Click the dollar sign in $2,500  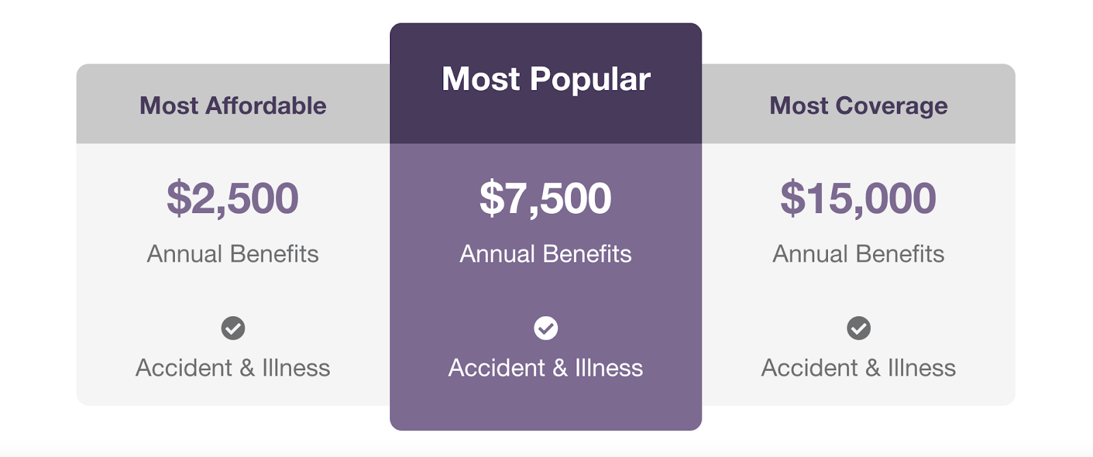point(179,198)
